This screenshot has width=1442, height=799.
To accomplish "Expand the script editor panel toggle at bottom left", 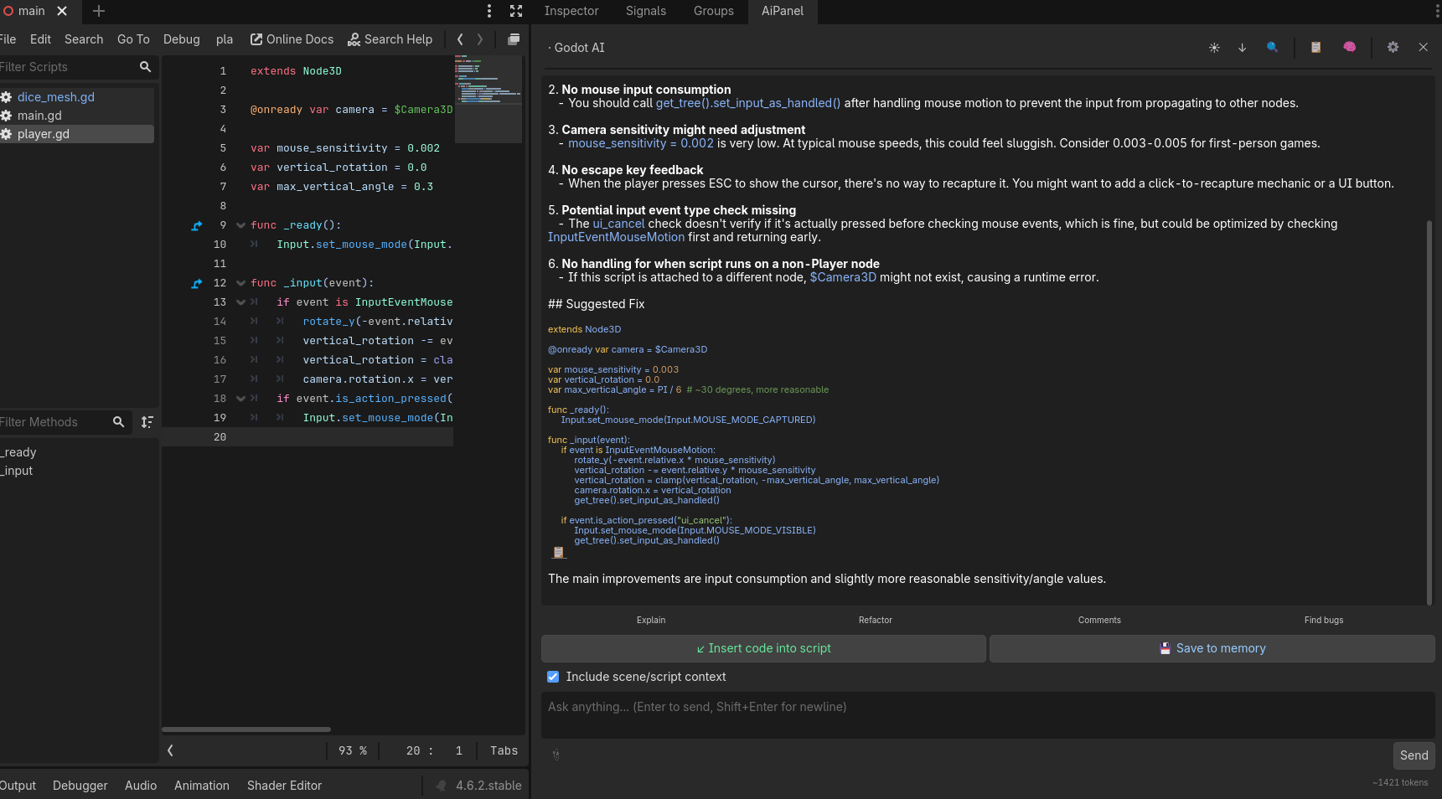I will coord(170,750).
